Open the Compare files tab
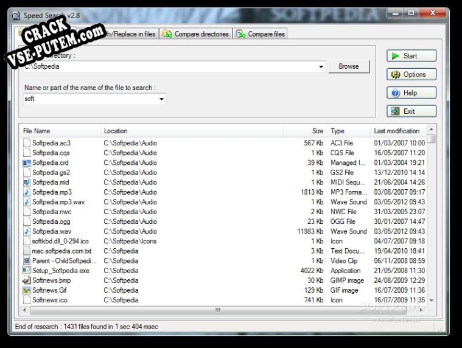The height and width of the screenshot is (348, 462). click(x=261, y=34)
